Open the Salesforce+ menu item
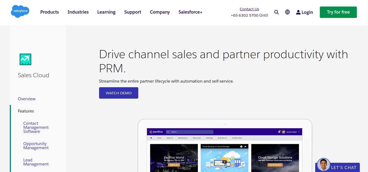This screenshot has width=368, height=172. (x=190, y=12)
